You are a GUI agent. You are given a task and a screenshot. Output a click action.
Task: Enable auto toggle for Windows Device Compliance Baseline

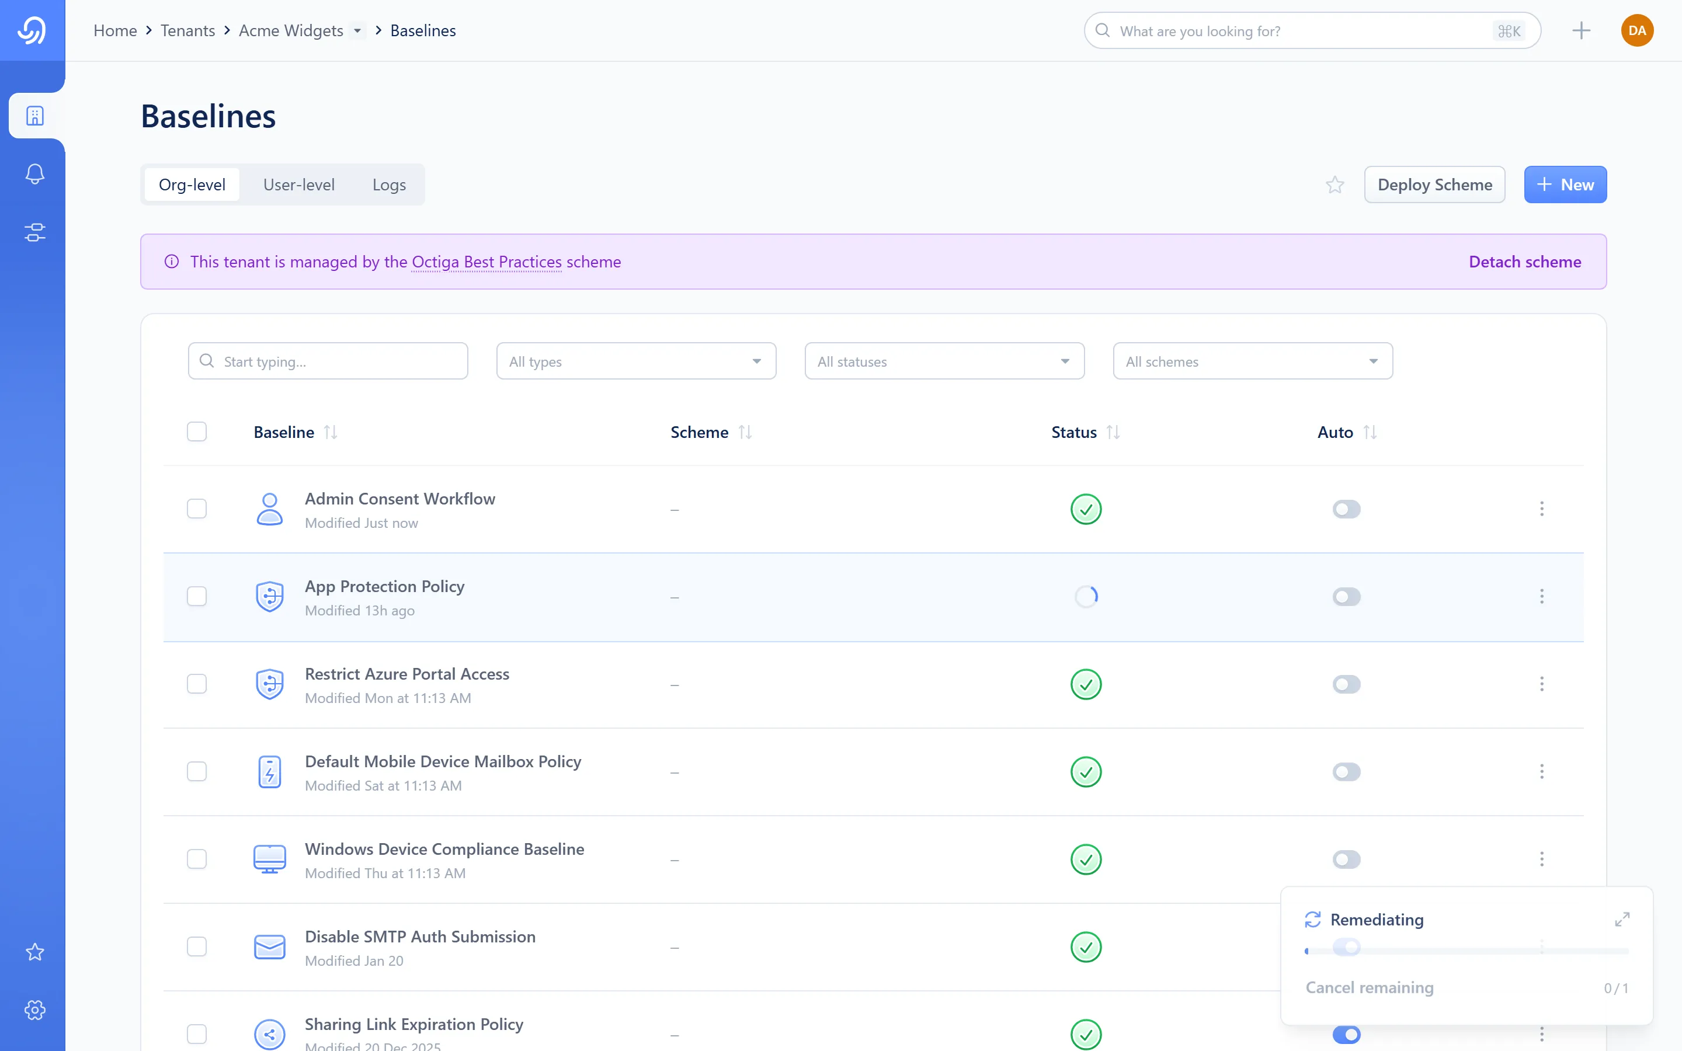tap(1346, 859)
